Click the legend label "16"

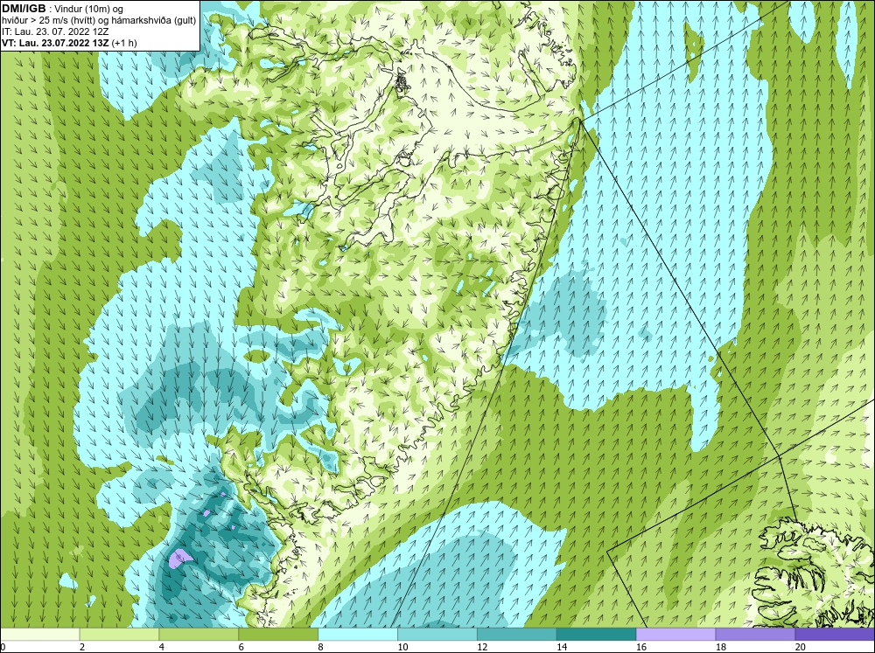pos(641,647)
